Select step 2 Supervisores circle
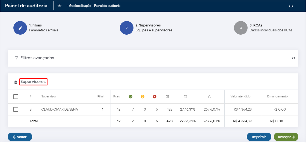 pos(127,28)
